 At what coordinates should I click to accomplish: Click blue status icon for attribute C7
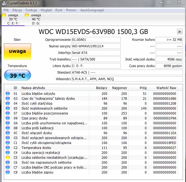(8, 168)
